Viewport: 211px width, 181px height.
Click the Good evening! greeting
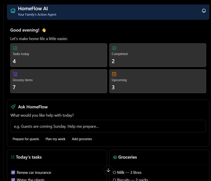point(25,30)
